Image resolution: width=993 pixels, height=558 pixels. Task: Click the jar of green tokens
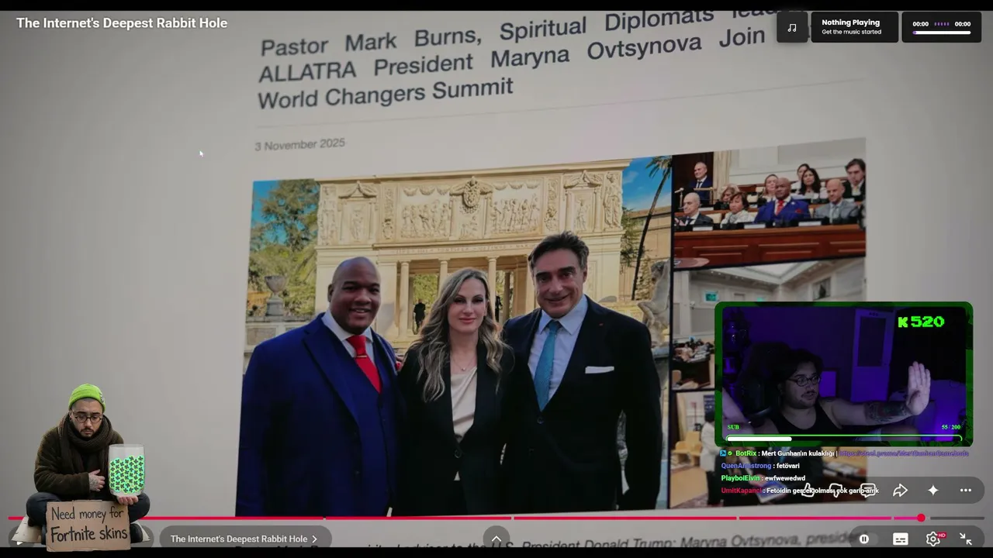126,470
